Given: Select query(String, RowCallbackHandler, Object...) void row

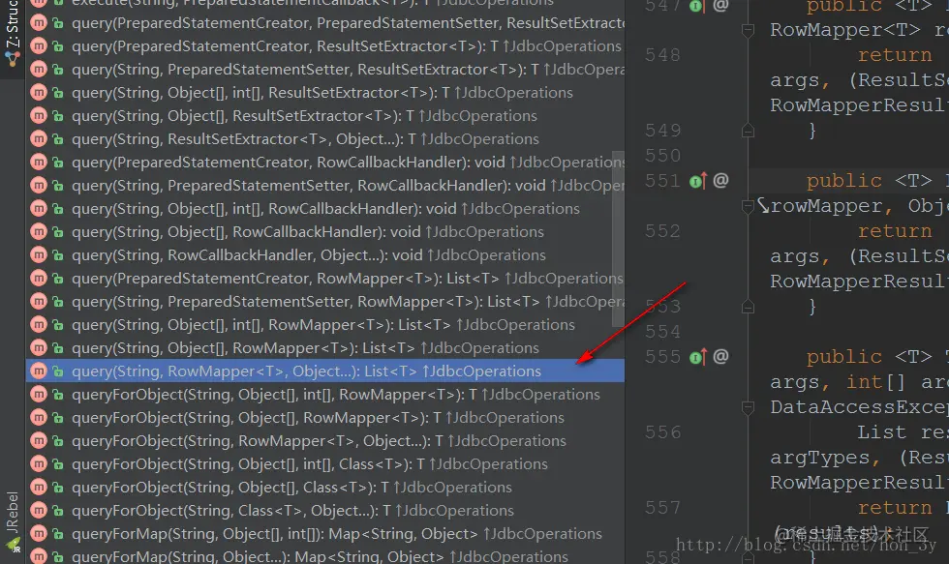Looking at the screenshot, I should 325,255.
